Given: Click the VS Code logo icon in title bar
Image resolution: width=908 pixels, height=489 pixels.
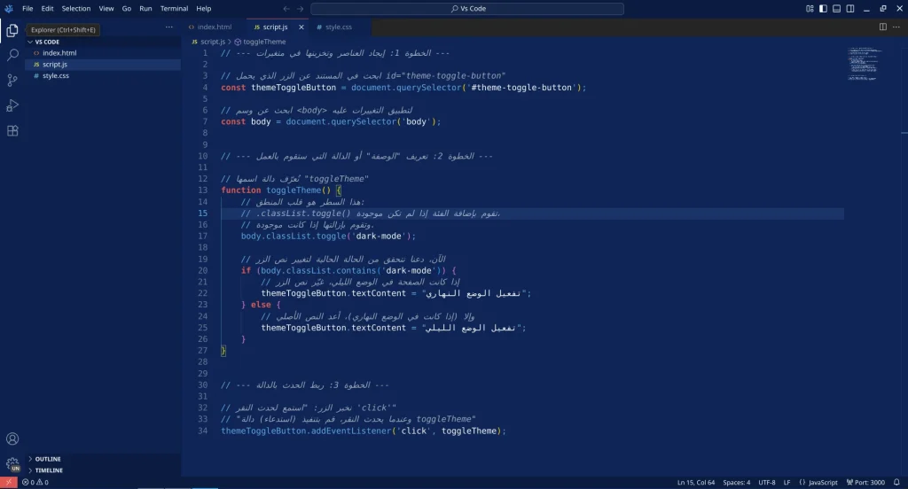Looking at the screenshot, I should click(9, 9).
